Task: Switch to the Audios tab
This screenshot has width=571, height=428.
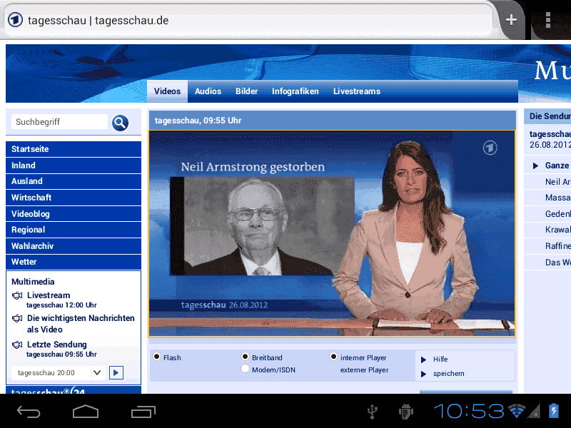Action: tap(208, 91)
